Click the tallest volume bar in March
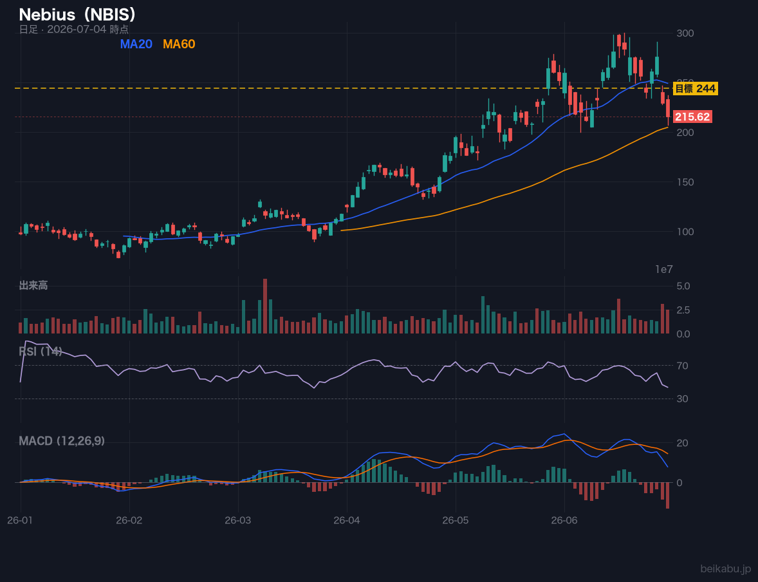The image size is (758, 582). tap(265, 306)
